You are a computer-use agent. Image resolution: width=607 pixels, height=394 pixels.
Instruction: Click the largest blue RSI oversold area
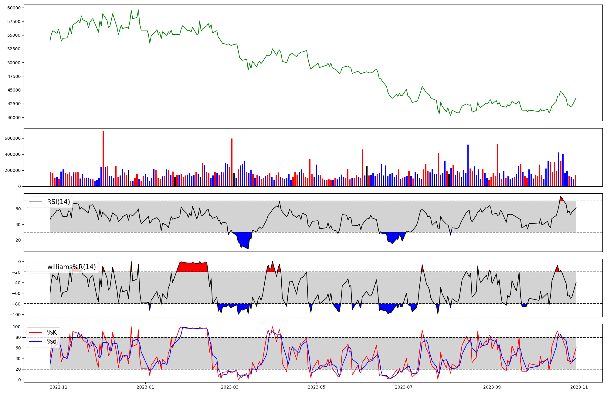(244, 239)
